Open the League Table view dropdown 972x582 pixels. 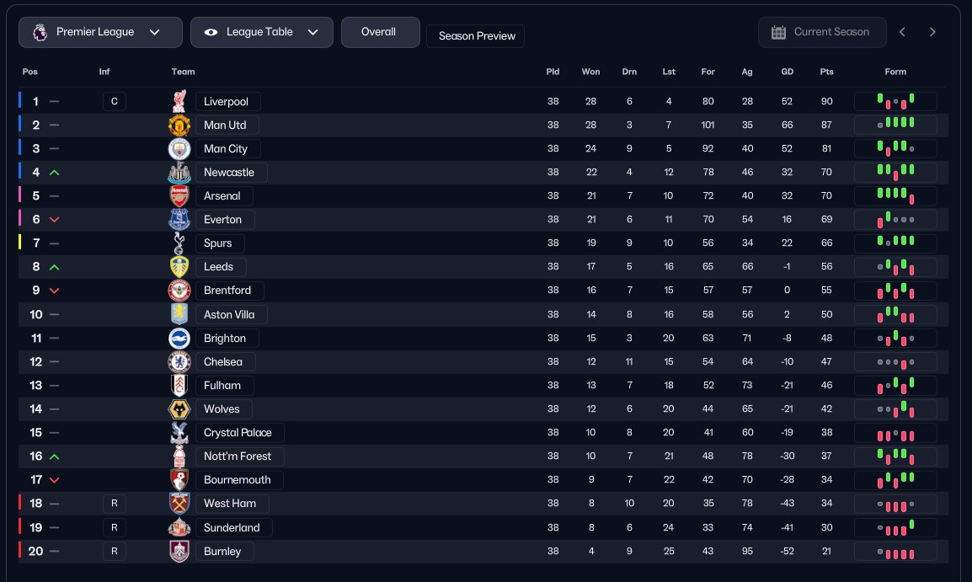click(x=261, y=32)
